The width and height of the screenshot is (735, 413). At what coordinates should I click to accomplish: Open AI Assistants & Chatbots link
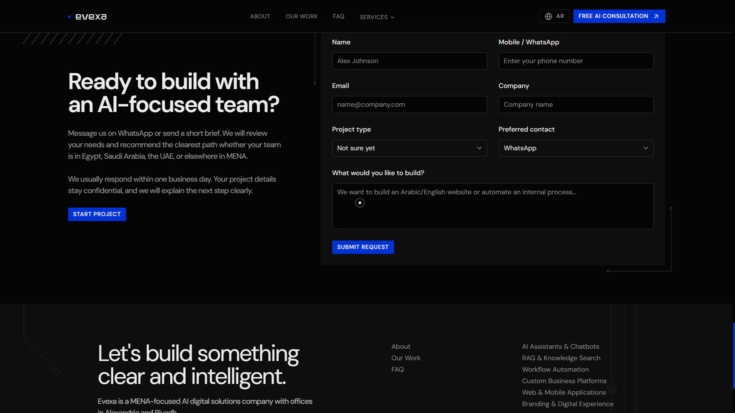560,346
